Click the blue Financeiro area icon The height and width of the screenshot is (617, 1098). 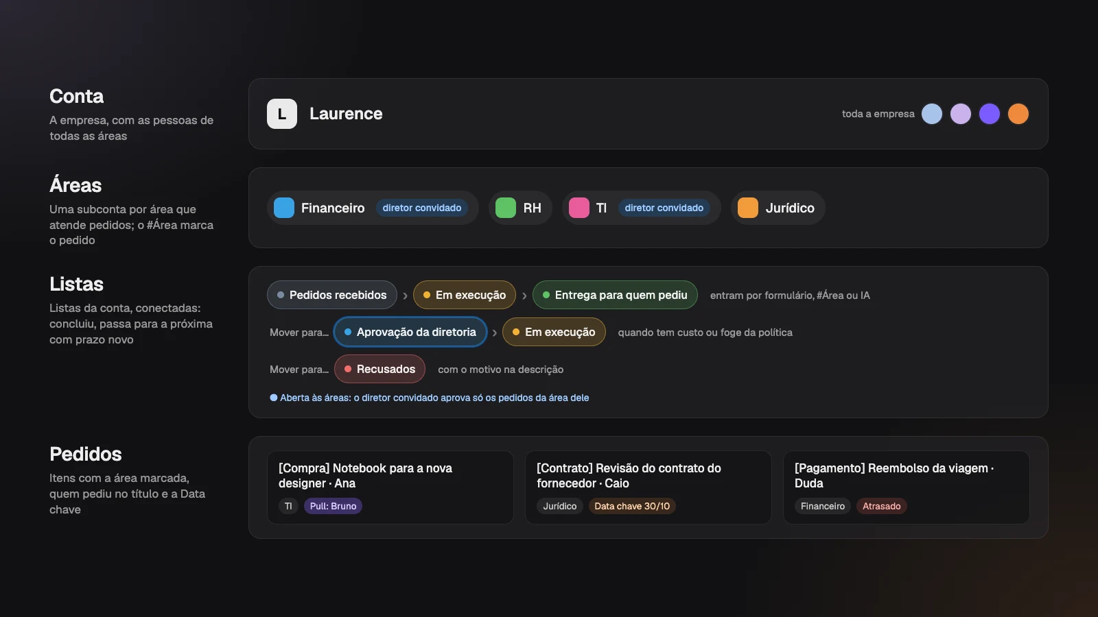coord(284,208)
